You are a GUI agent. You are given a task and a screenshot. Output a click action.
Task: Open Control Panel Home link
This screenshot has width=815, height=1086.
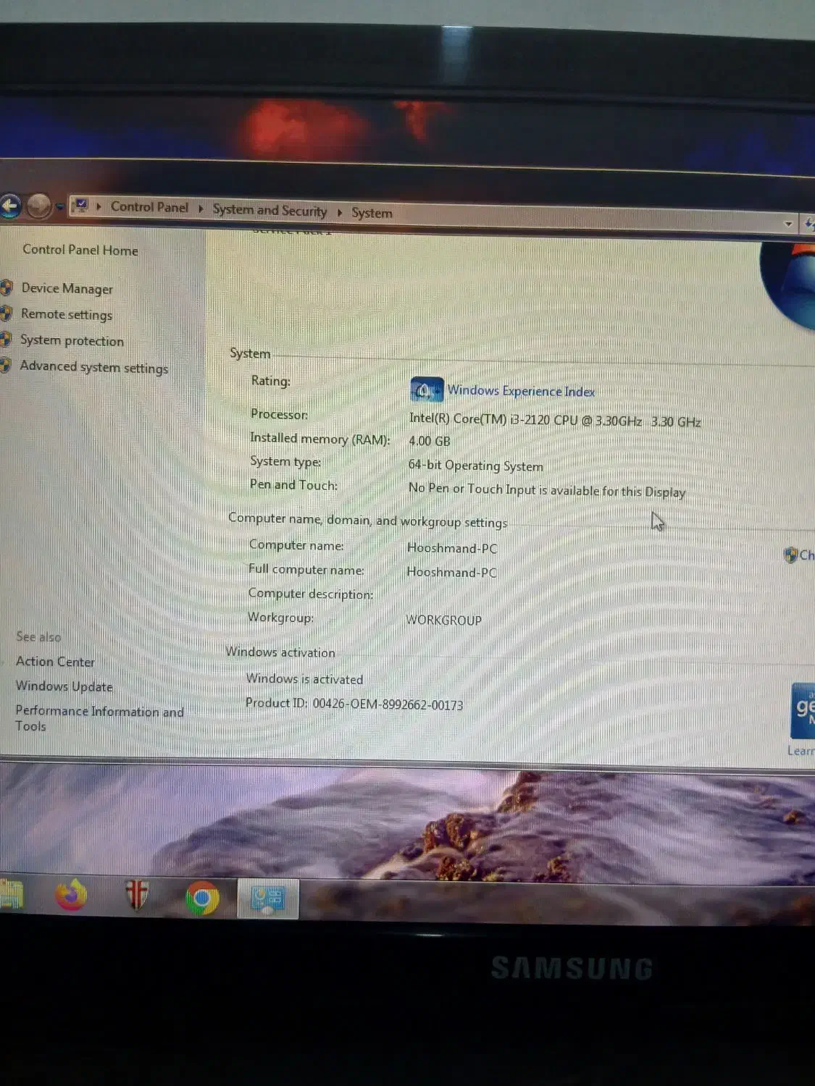[80, 250]
